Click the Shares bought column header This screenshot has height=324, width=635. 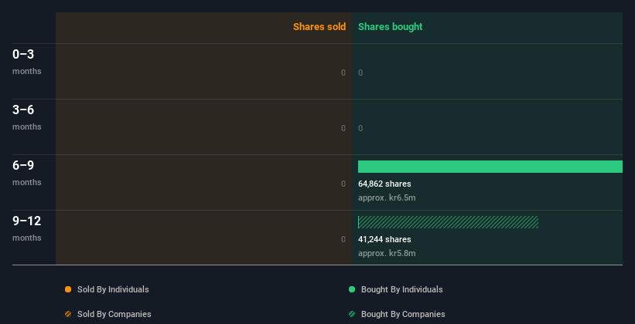pyautogui.click(x=391, y=27)
